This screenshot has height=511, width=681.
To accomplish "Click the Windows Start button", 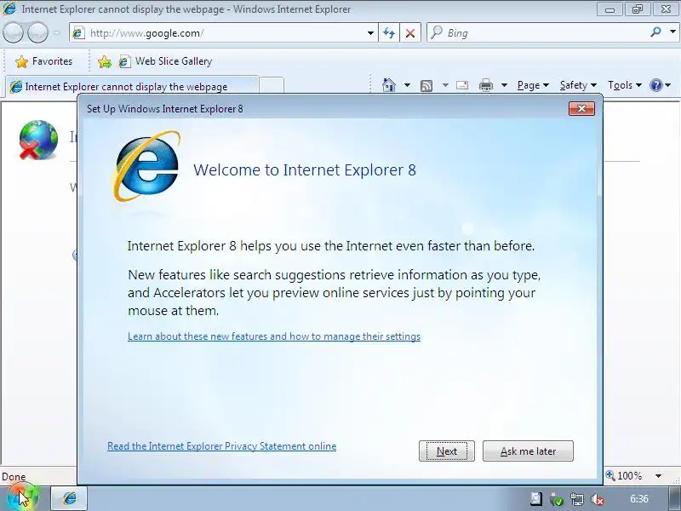I will click(23, 497).
